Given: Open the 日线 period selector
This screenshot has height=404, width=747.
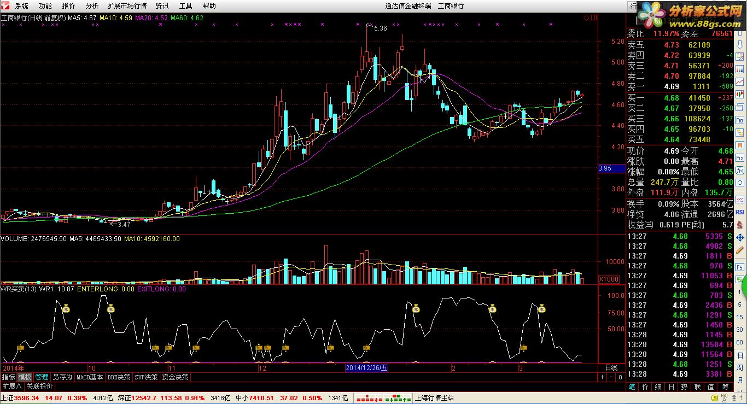Looking at the screenshot, I should [x=611, y=367].
